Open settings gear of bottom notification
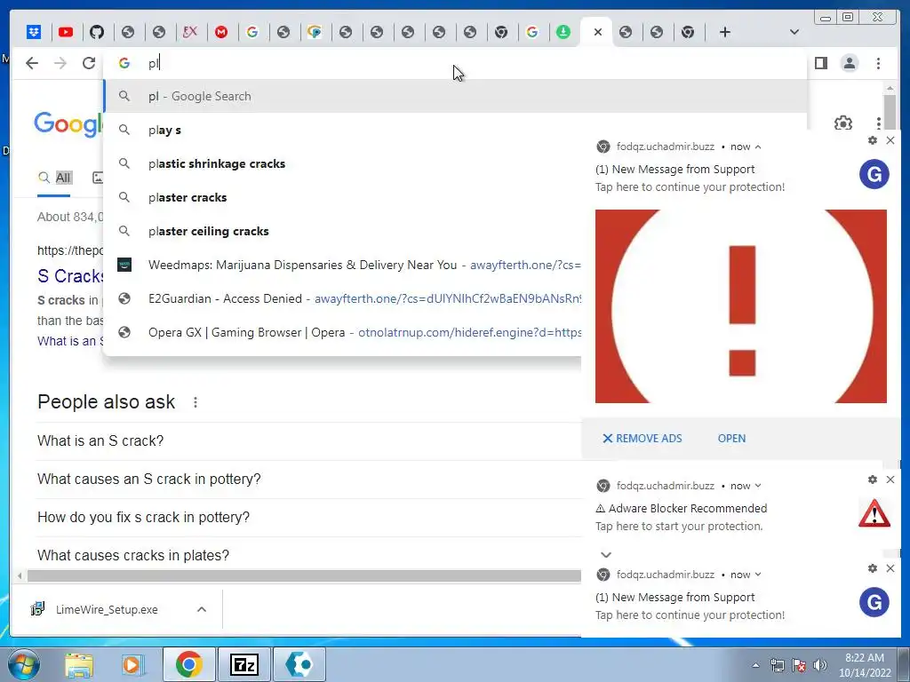This screenshot has width=910, height=682. [x=873, y=568]
